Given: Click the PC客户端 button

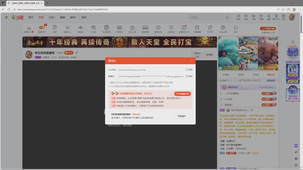Looking at the screenshot, I should pos(268,29).
